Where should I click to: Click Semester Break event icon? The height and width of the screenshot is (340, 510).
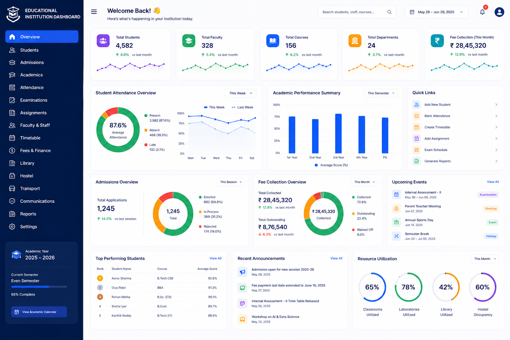(x=396, y=236)
